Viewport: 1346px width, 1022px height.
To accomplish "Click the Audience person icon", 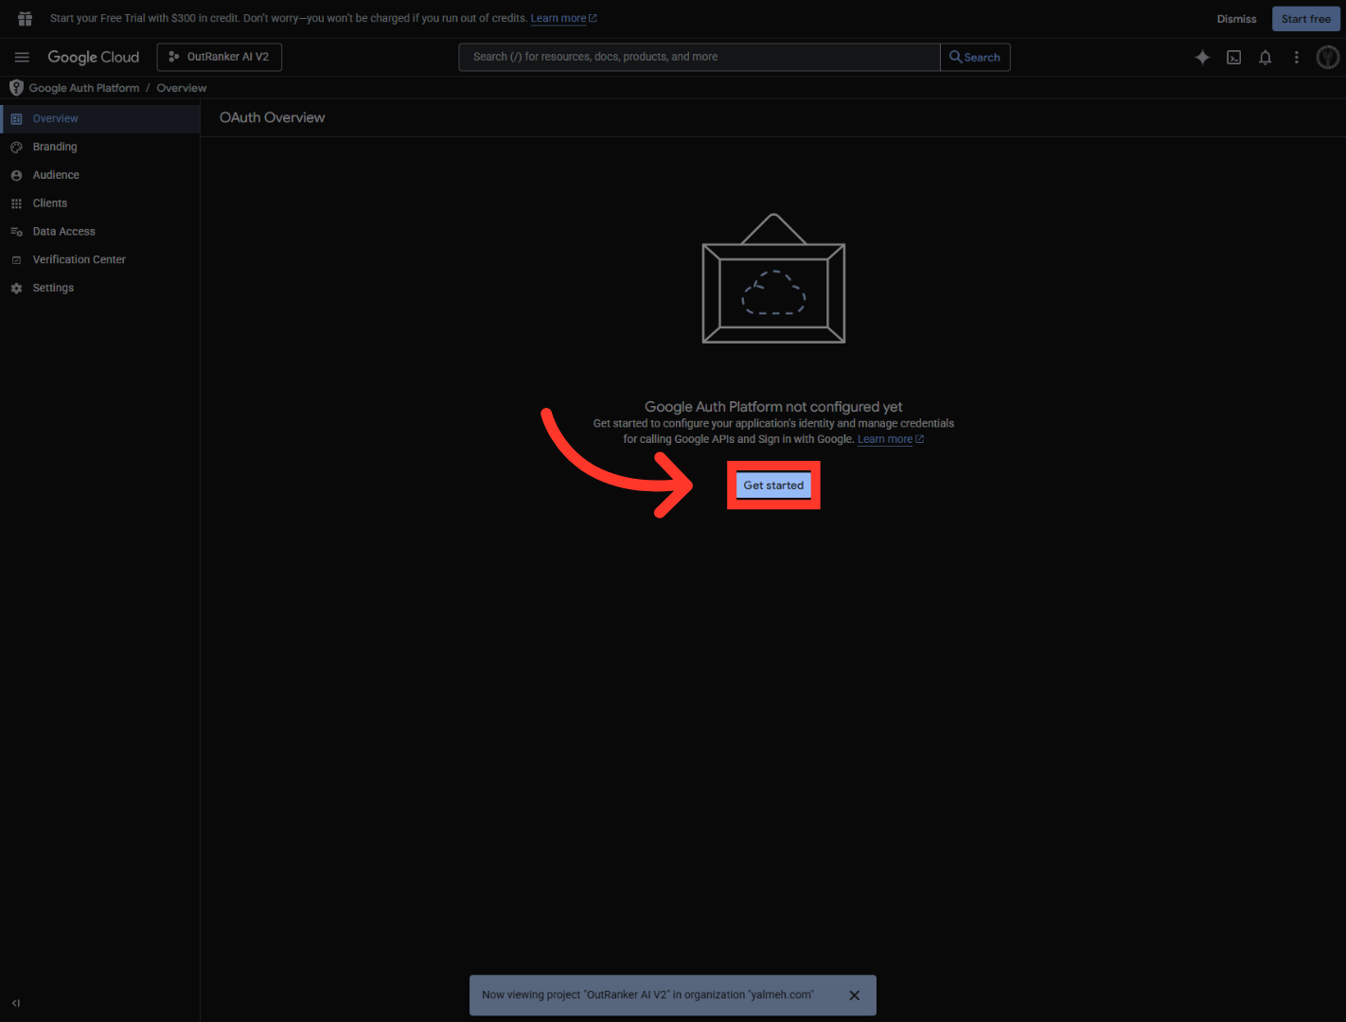I will [x=16, y=176].
